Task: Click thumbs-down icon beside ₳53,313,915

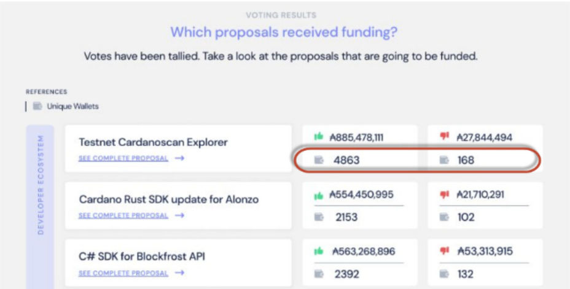Action: click(445, 252)
